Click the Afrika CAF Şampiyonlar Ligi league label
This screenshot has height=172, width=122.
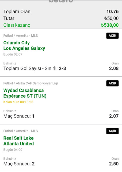point(37,83)
